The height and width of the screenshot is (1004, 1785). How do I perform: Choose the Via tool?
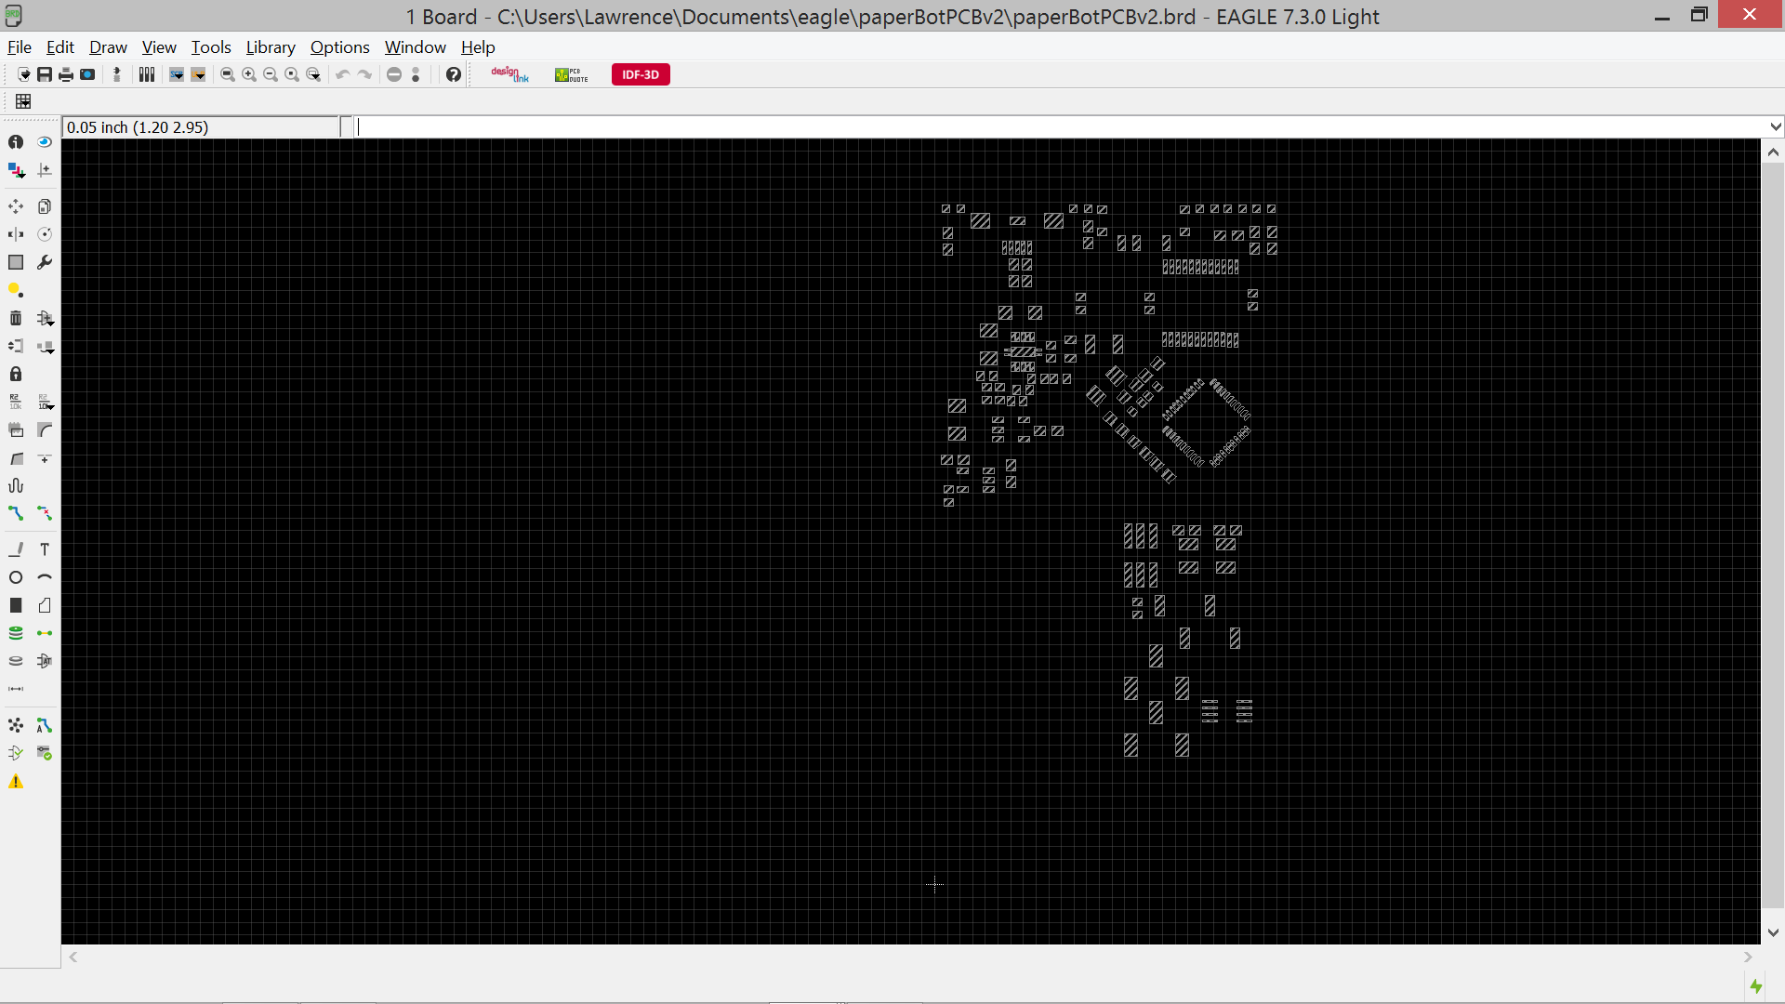tap(16, 633)
